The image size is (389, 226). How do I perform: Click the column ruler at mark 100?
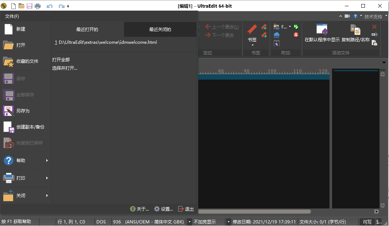pyautogui.click(x=272, y=71)
